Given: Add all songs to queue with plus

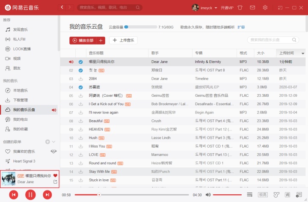Looking at the screenshot, I should click(x=101, y=41).
